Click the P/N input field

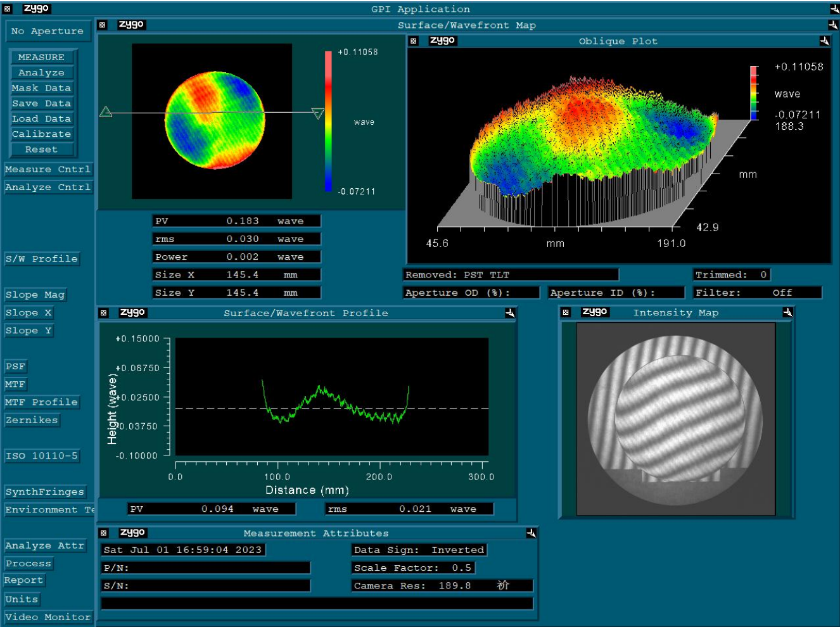click(206, 568)
